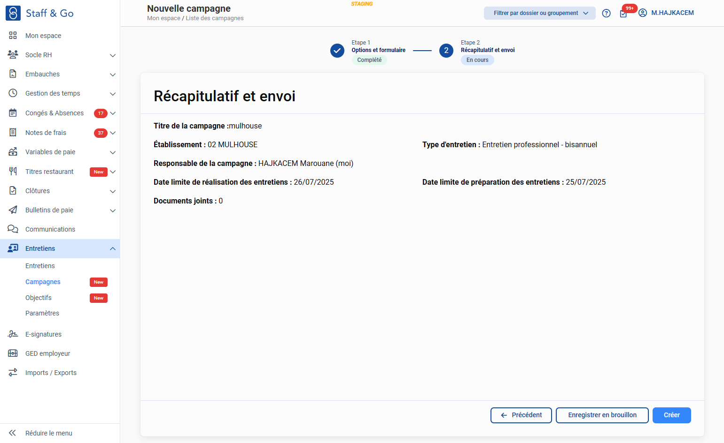Viewport: 724px width, 443px height.
Task: Click the Bulletins de paie paper plane icon
Action: pyautogui.click(x=13, y=210)
